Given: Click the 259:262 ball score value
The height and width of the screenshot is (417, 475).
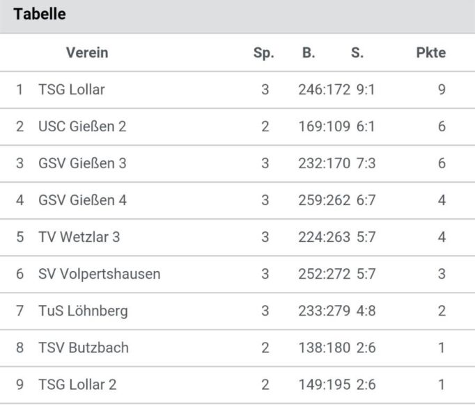Looking at the screenshot, I should click(324, 200).
